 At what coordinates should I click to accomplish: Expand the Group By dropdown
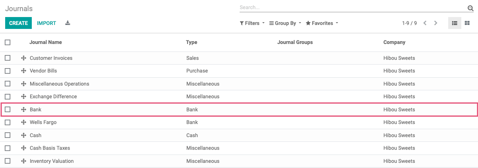point(285,23)
